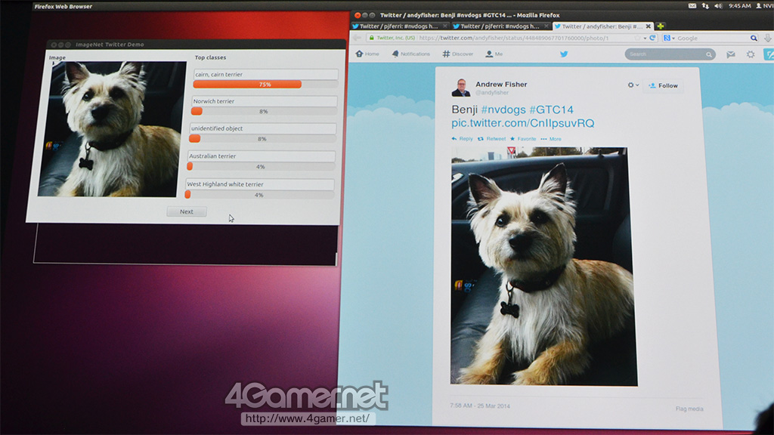Click West Highland white terrier 4% bar
Viewport: 774px width, 435px height.
[259, 195]
